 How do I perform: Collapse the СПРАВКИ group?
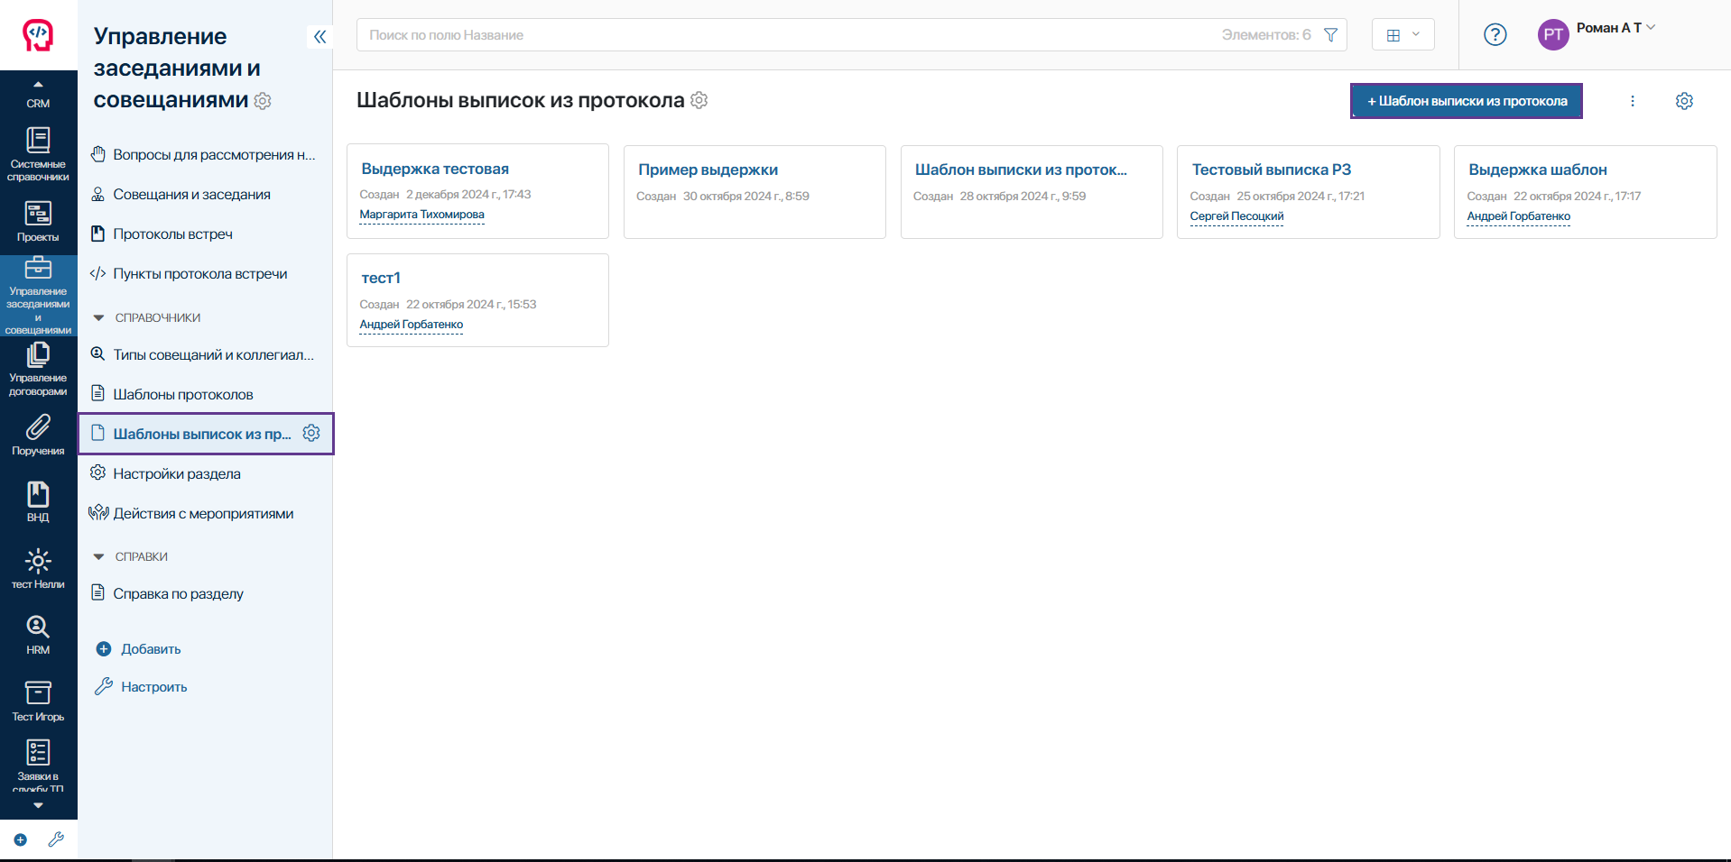pyautogui.click(x=99, y=557)
